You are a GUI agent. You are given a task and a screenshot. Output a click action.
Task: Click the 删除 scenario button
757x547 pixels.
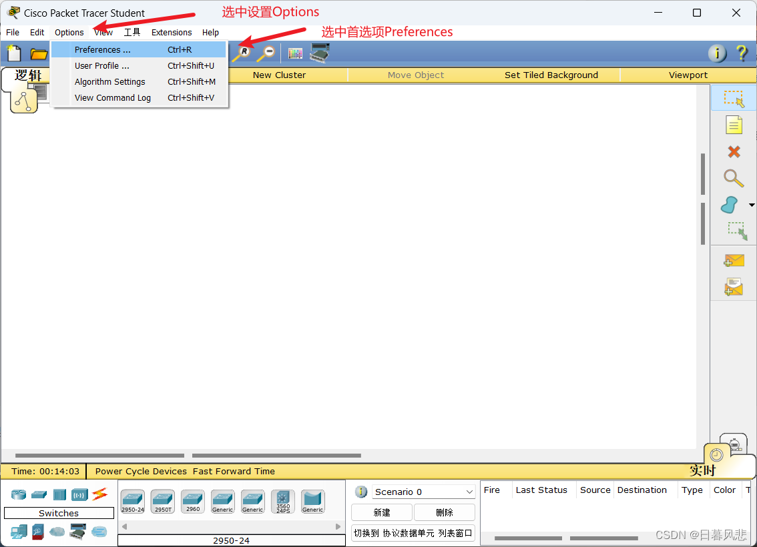click(x=445, y=512)
